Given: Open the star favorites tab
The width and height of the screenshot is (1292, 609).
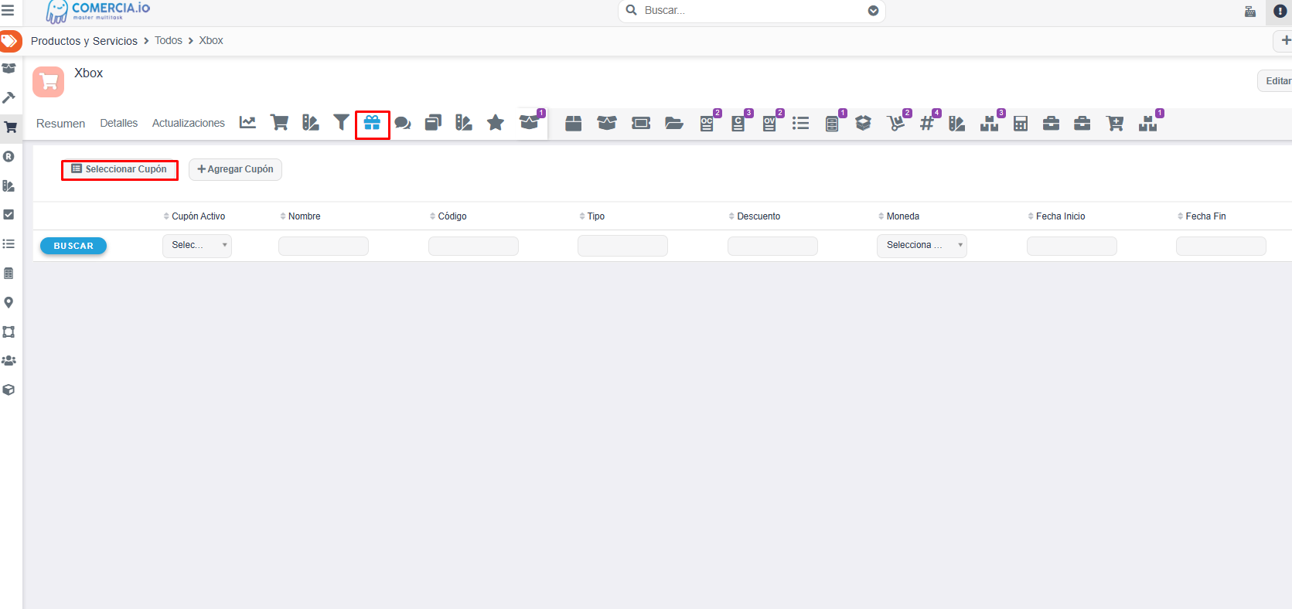Looking at the screenshot, I should tap(496, 122).
